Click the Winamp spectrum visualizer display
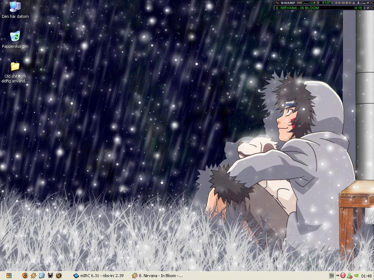The width and height of the screenshot is (374, 280). click(309, 3)
